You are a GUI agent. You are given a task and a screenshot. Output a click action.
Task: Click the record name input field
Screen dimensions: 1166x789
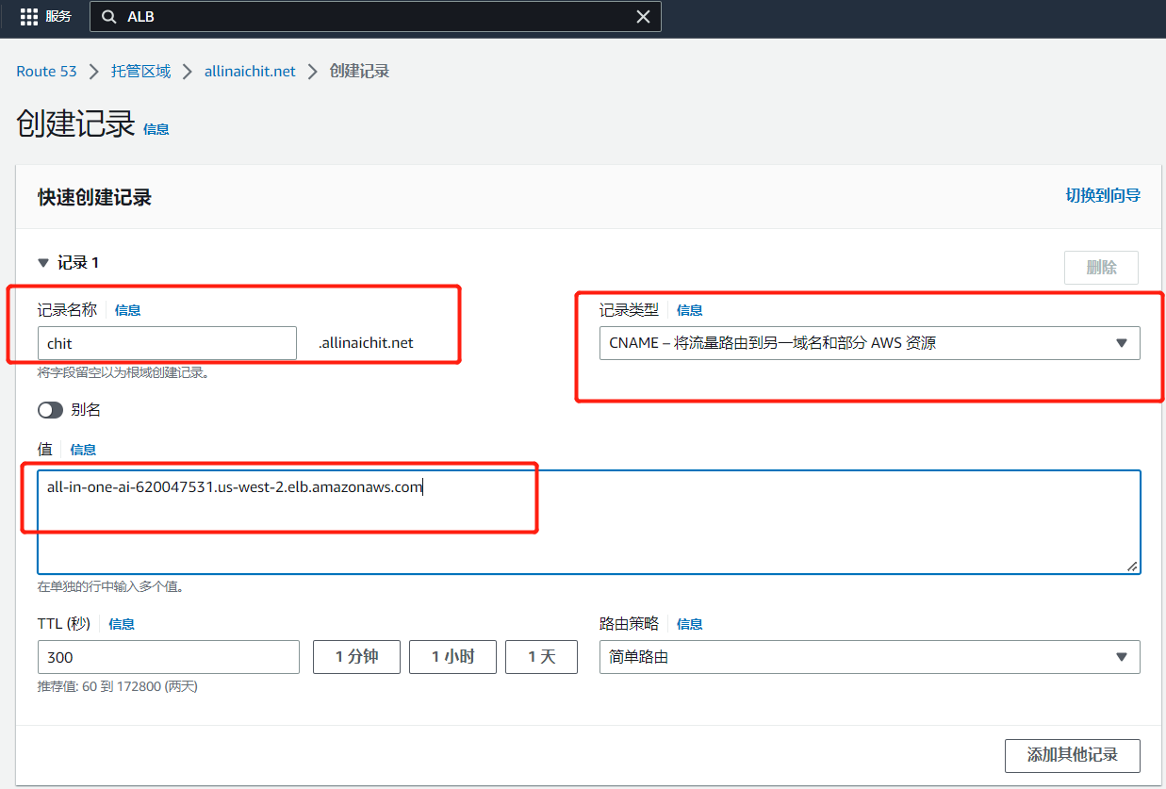click(167, 343)
